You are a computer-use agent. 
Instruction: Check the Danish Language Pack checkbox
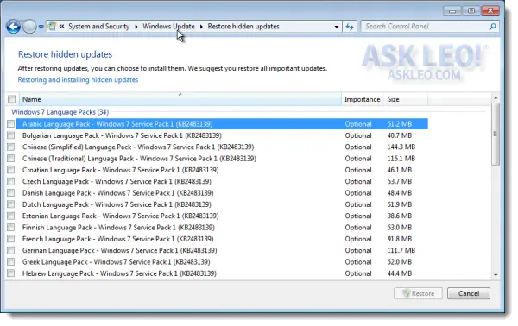11,192
